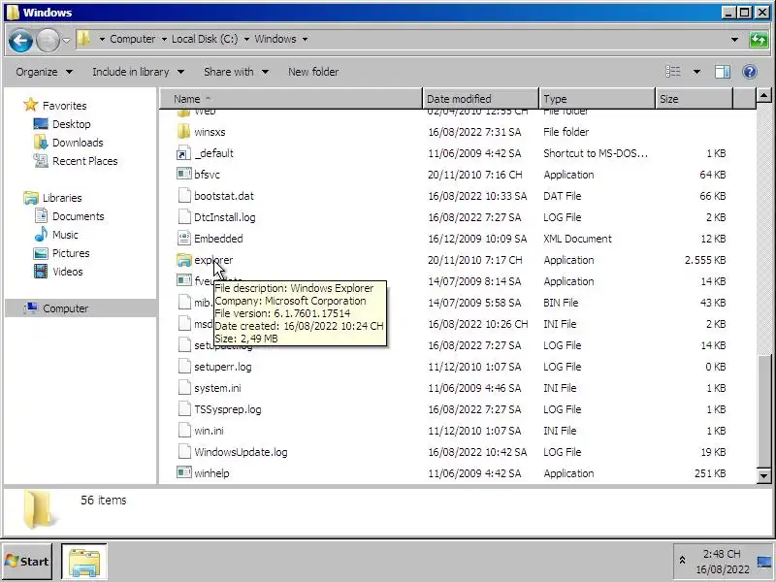Expand the Windows breadcrumb arrow
Viewport: 776px width, 582px height.
click(x=305, y=39)
